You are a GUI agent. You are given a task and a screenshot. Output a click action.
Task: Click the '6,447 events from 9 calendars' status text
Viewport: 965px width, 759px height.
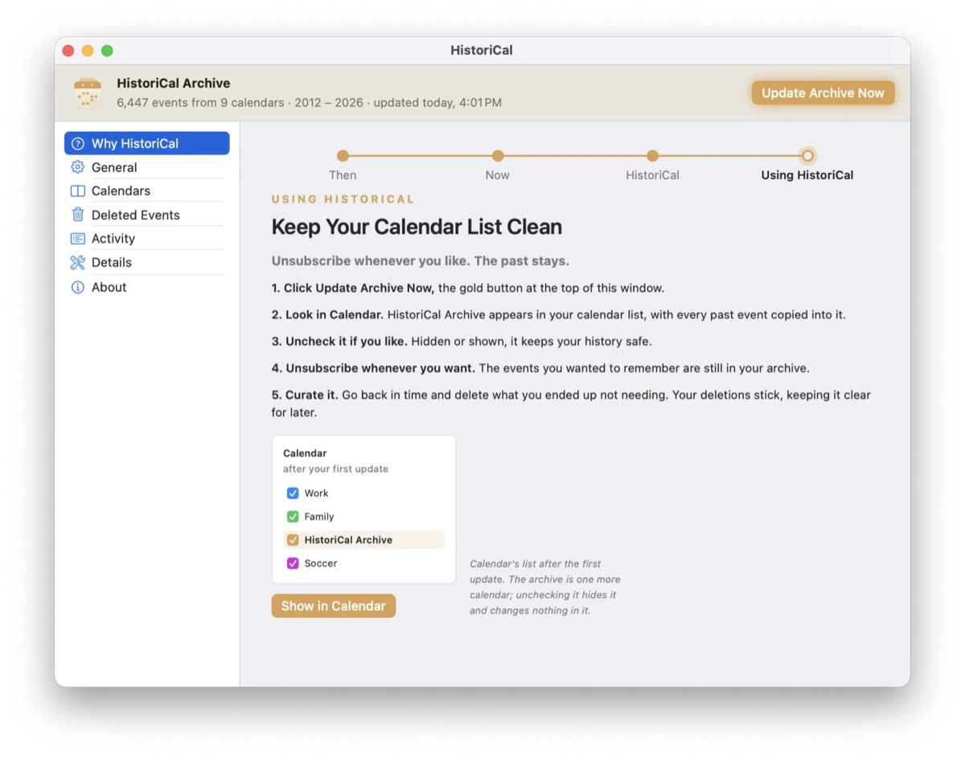tap(200, 103)
